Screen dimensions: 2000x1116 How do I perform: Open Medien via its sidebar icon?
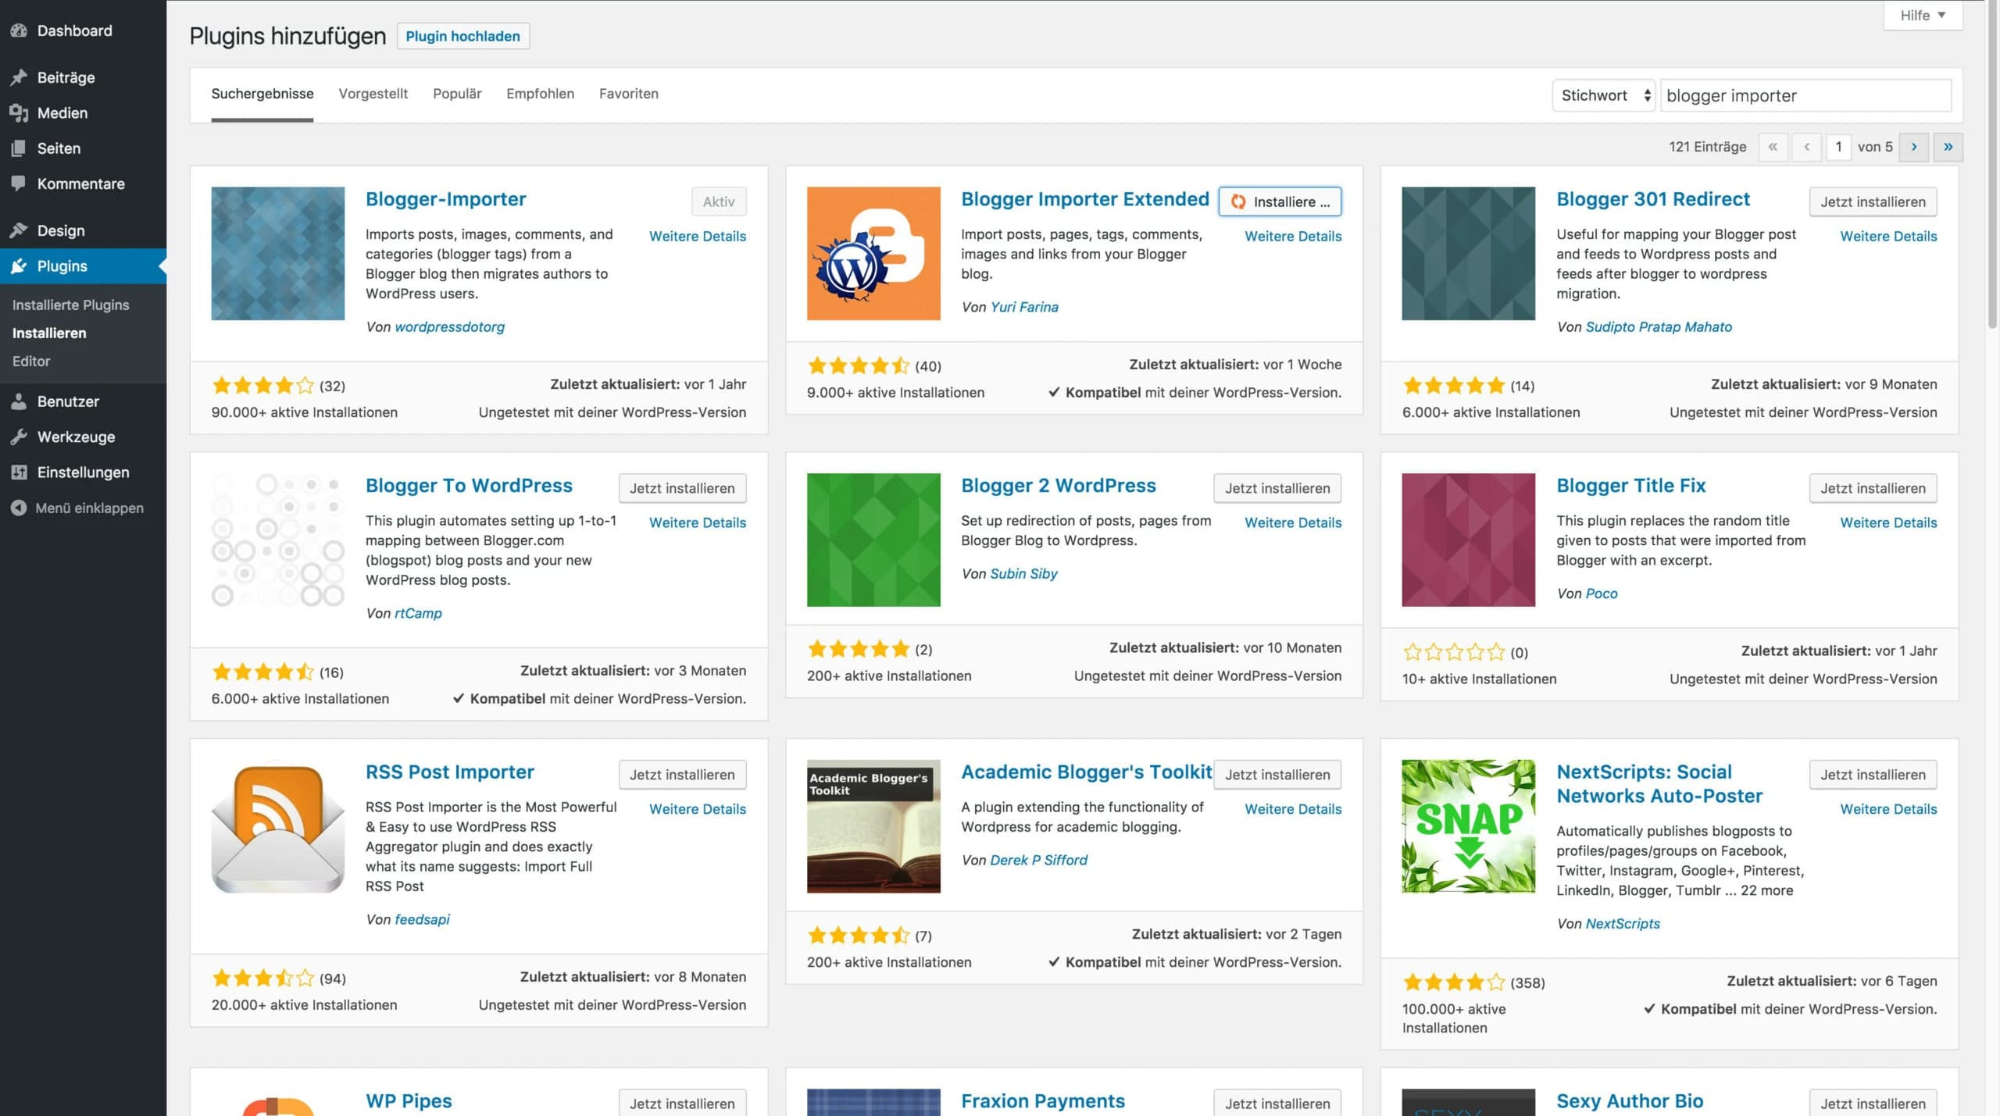(x=20, y=112)
